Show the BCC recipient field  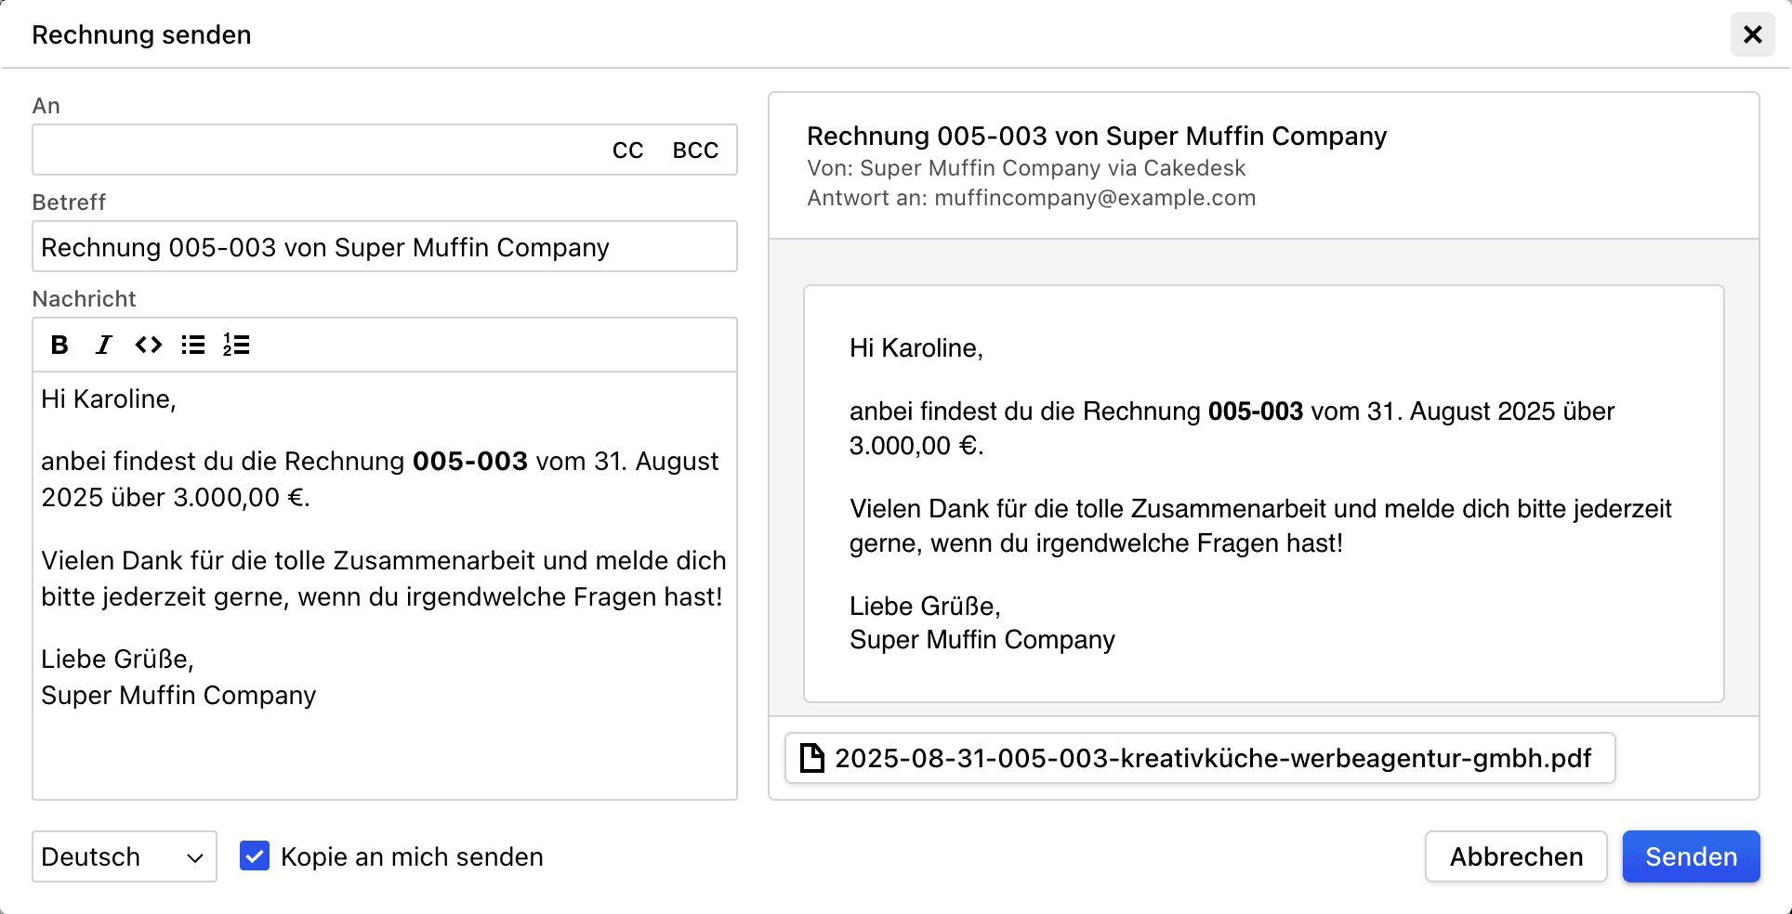695,150
